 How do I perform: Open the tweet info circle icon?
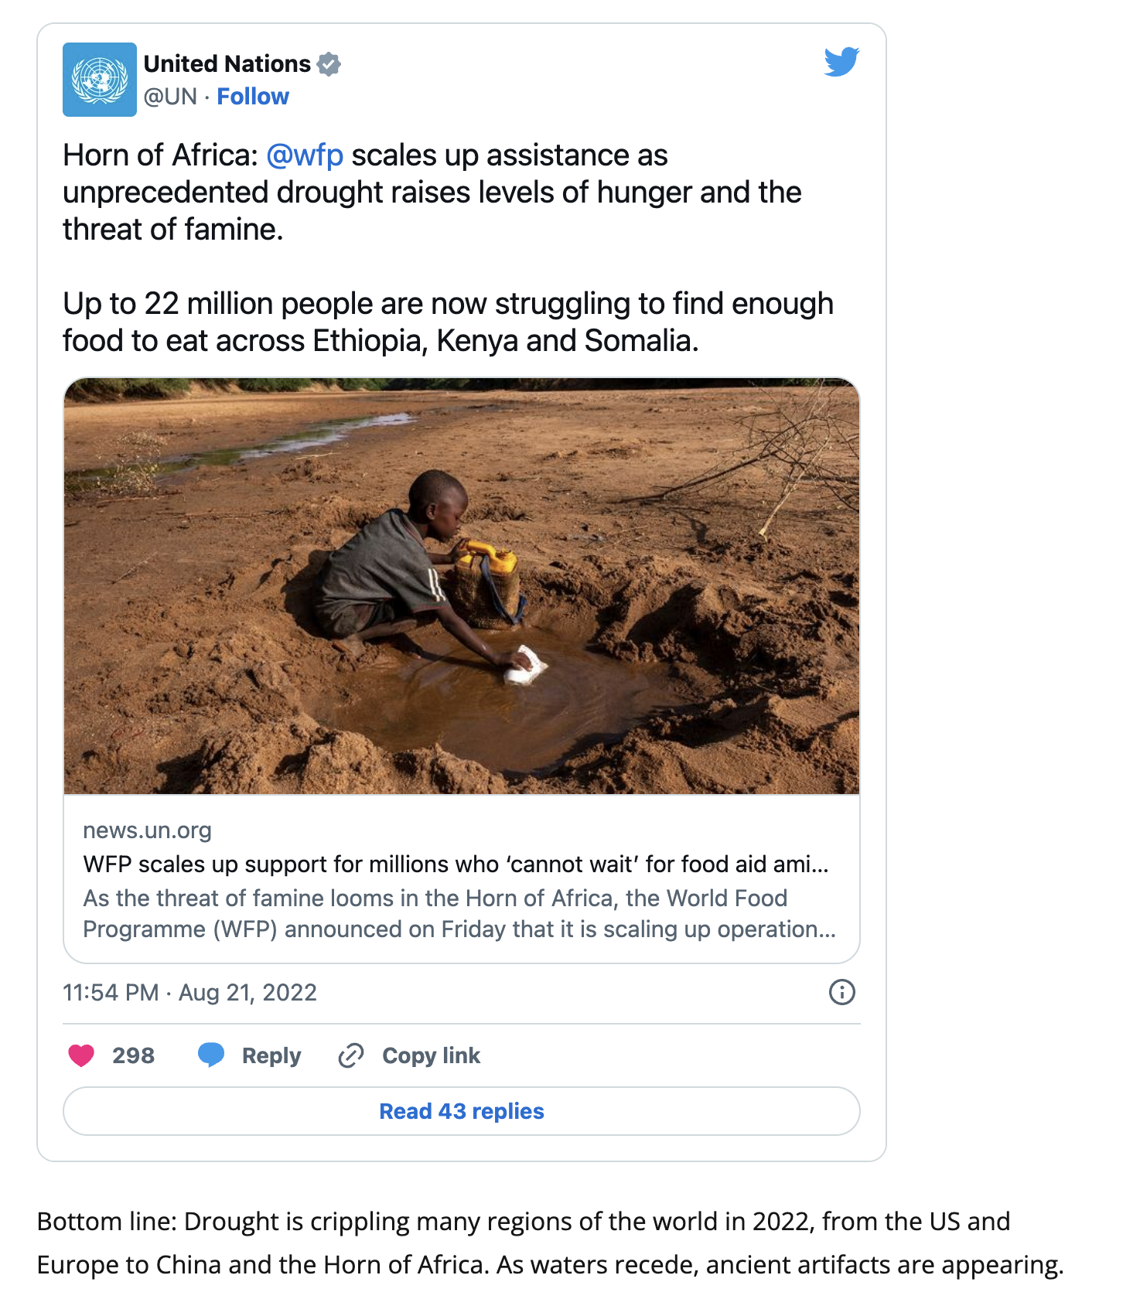pyautogui.click(x=841, y=992)
